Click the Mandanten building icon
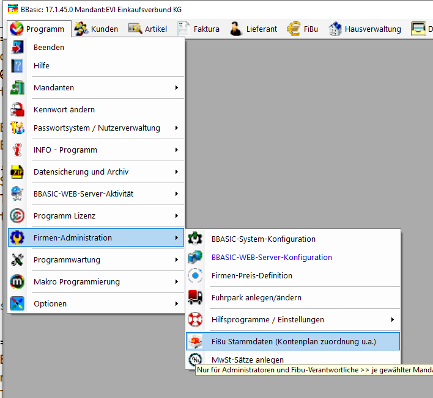The height and width of the screenshot is (398, 433). click(17, 88)
